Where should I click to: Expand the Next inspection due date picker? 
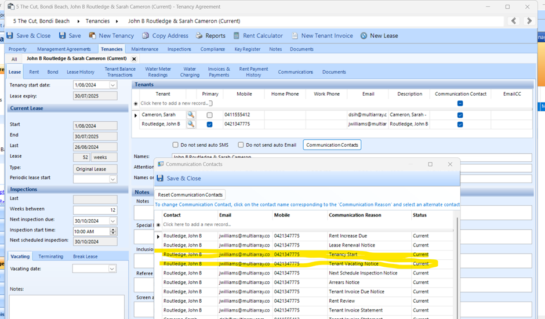click(x=112, y=221)
